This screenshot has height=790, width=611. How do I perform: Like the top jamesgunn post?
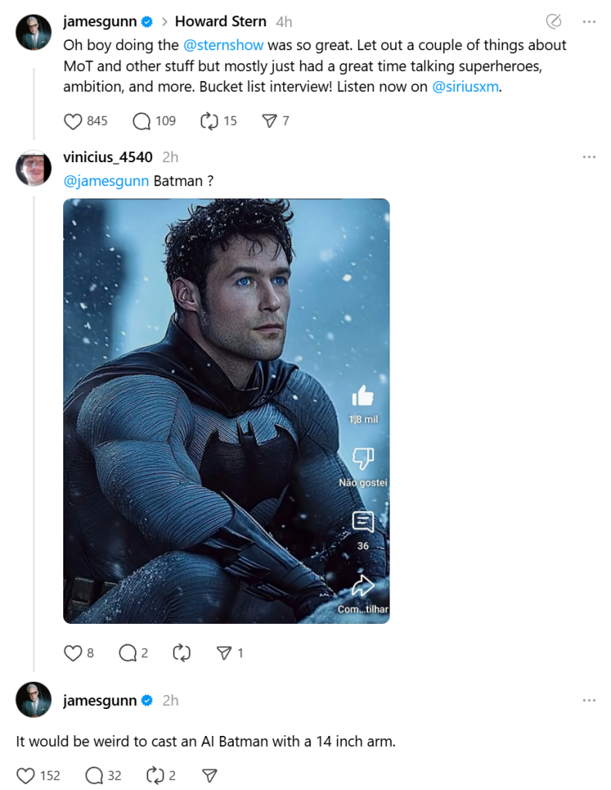click(x=73, y=121)
